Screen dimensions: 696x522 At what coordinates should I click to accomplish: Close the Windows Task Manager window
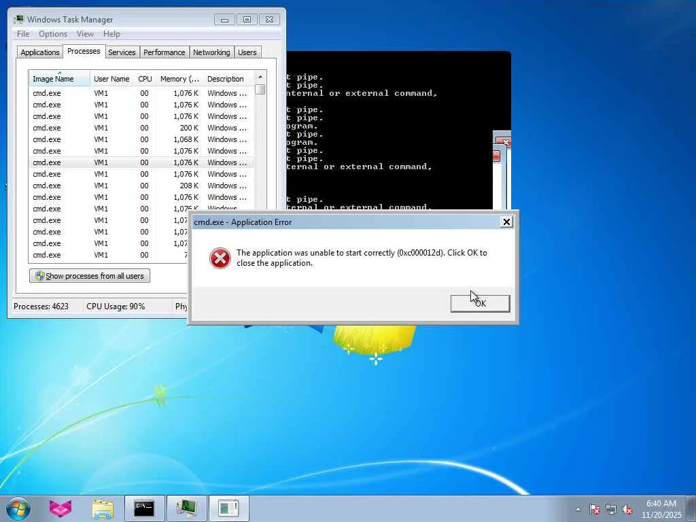[x=269, y=20]
